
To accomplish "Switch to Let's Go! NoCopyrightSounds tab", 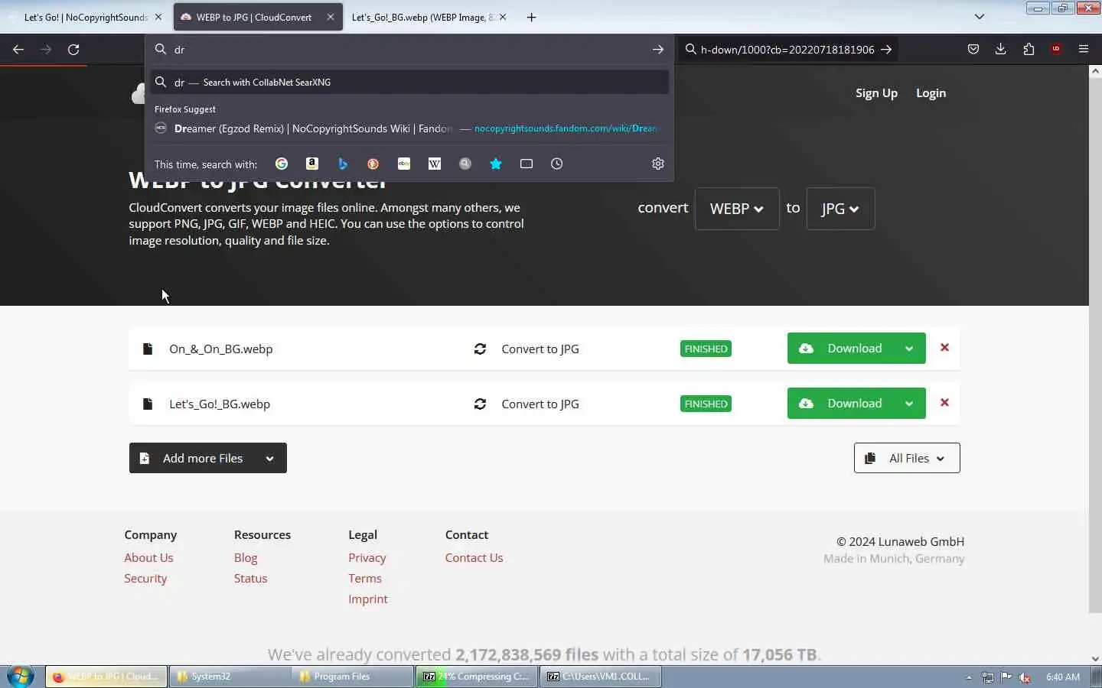I will [84, 17].
